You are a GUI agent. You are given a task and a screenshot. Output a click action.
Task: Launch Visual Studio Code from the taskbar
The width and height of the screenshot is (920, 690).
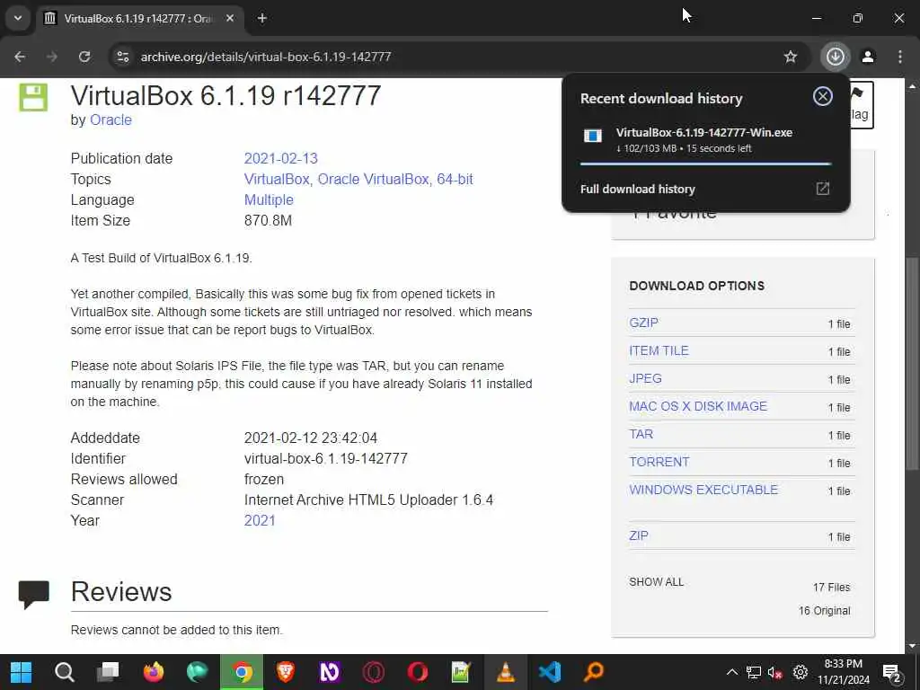550,672
